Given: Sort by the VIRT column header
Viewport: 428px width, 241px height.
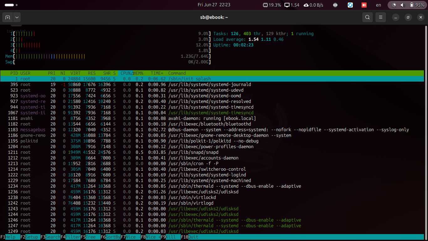Looking at the screenshot, I should click(x=76, y=73).
